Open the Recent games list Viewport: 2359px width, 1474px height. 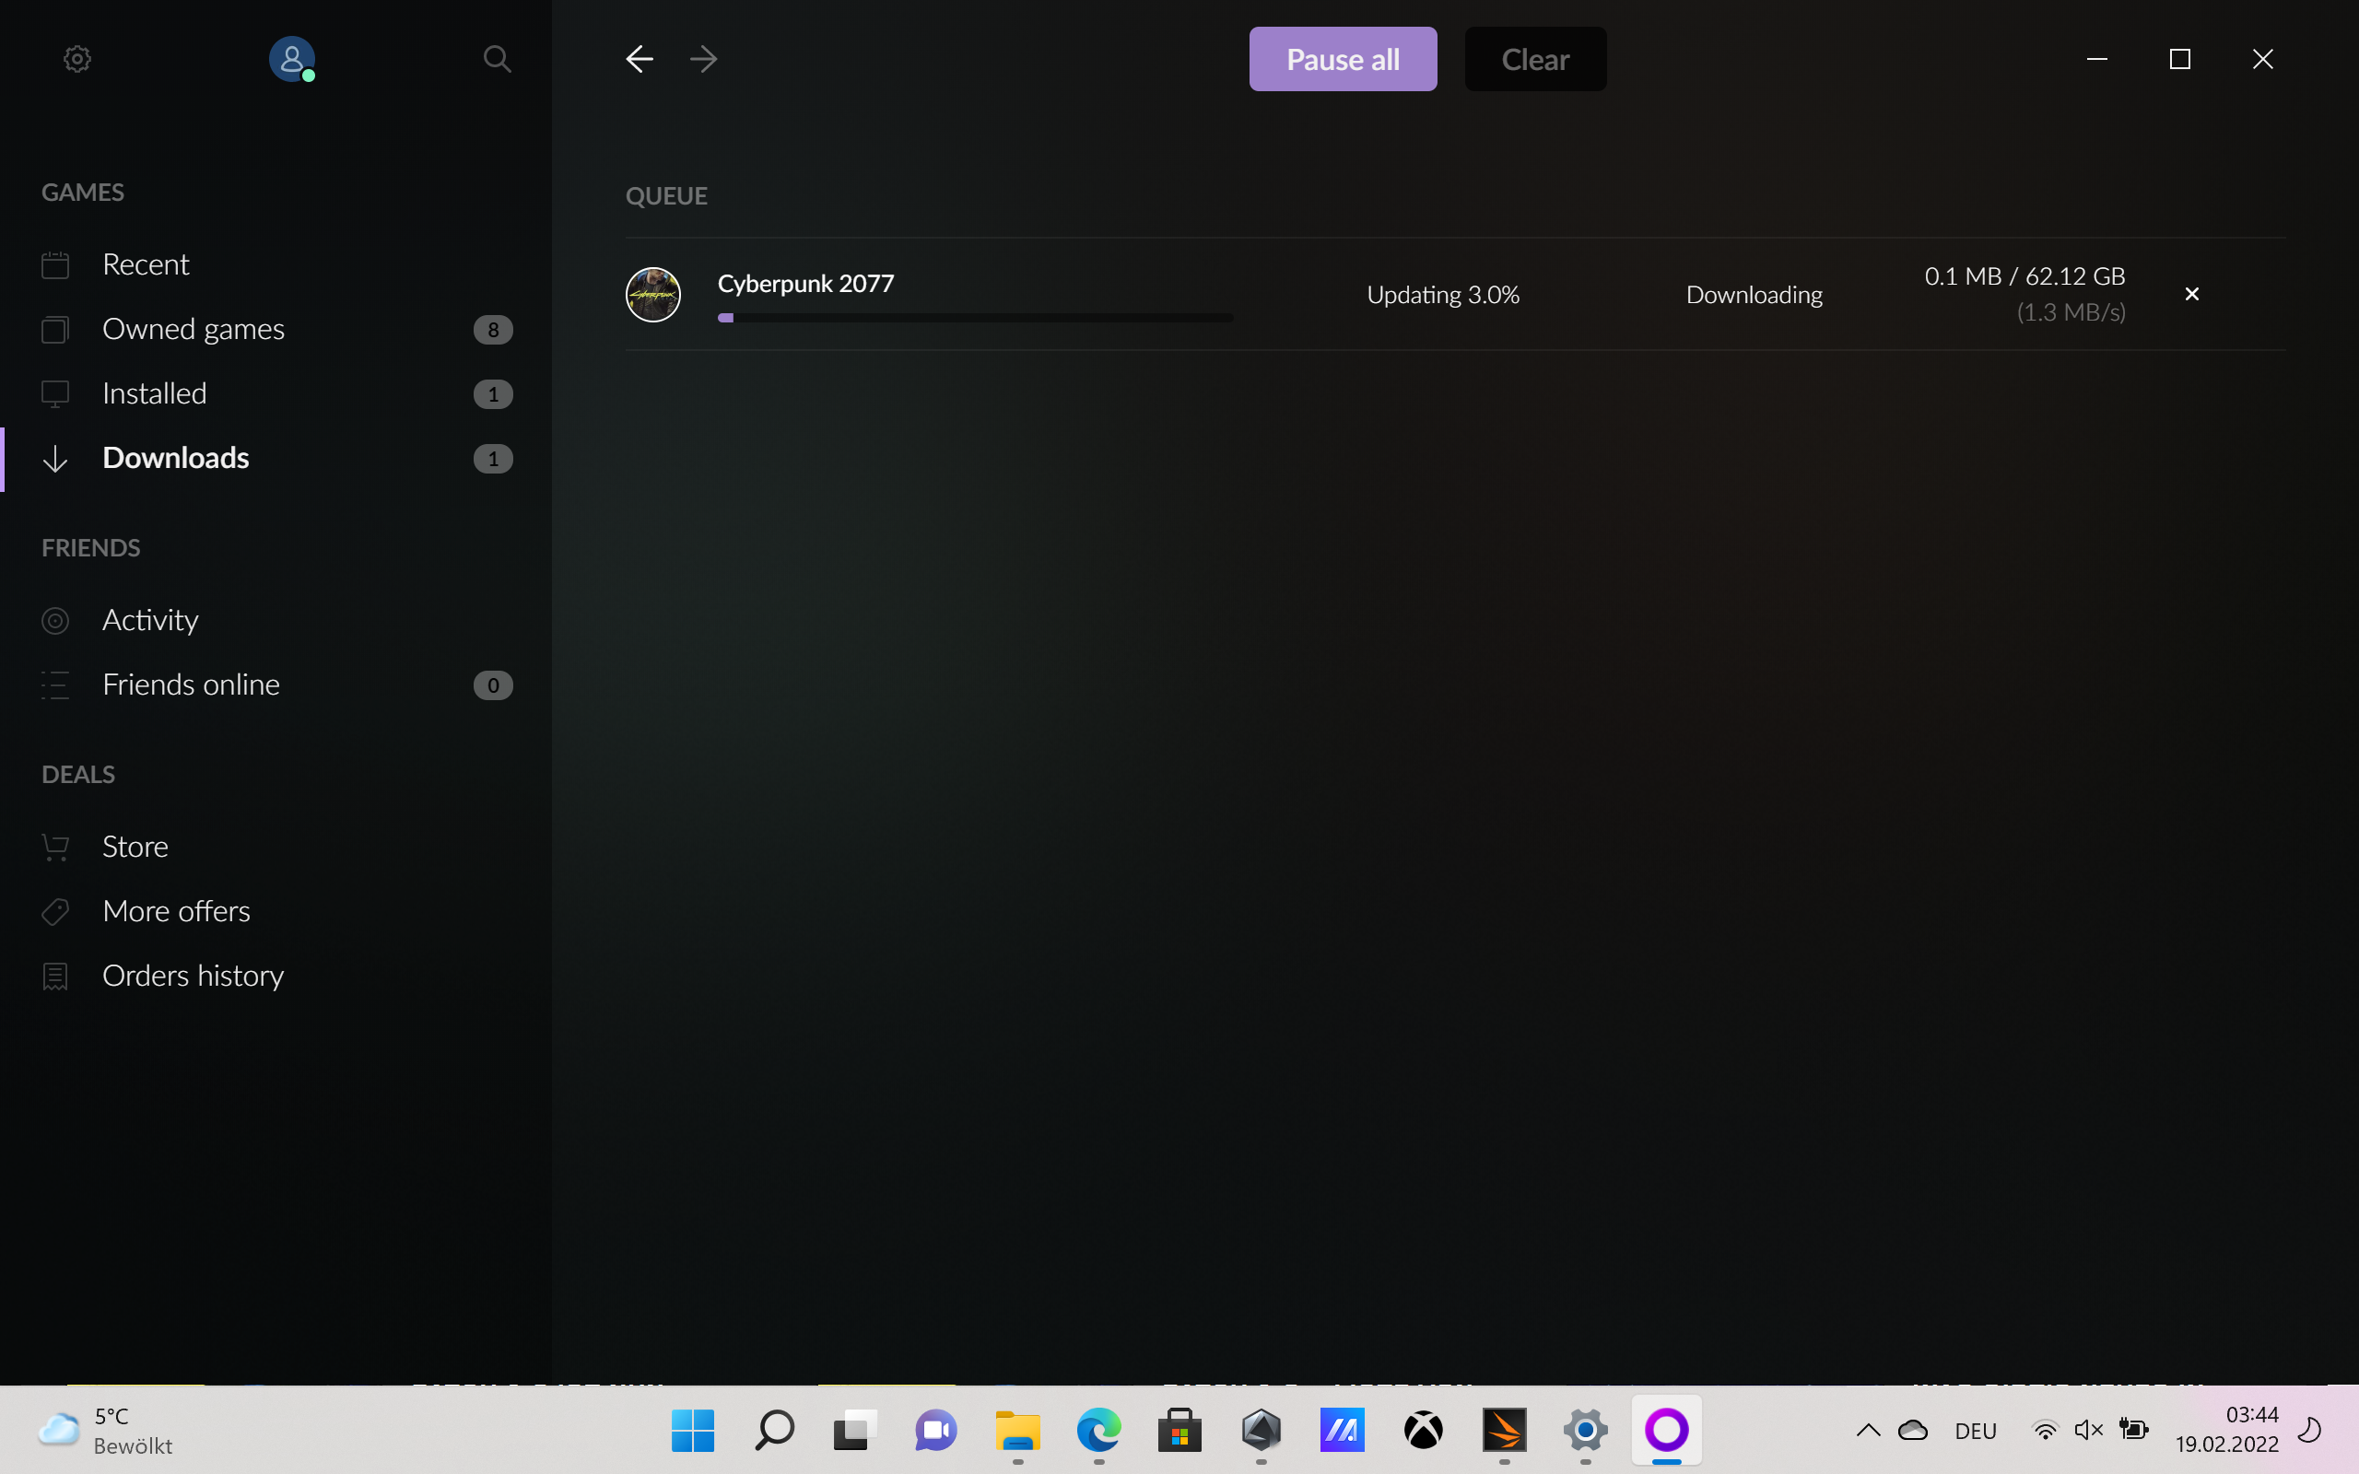pyautogui.click(x=276, y=264)
